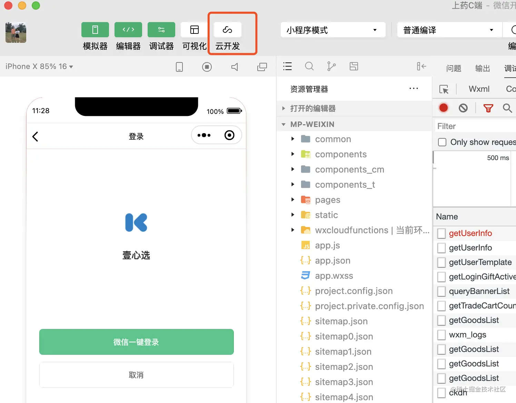Open the source control branch panel
Viewport: 516px width, 403px height.
point(331,66)
